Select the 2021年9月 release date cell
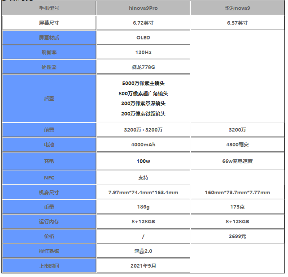The width and height of the screenshot is (288, 277). coord(143,266)
